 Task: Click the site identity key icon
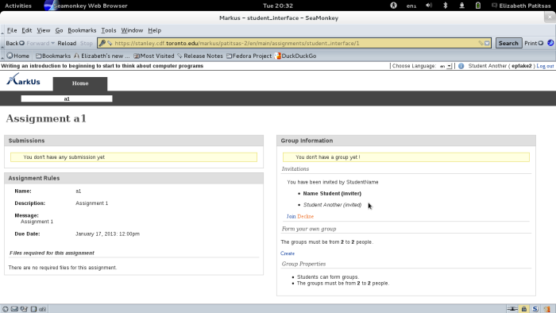102,43
